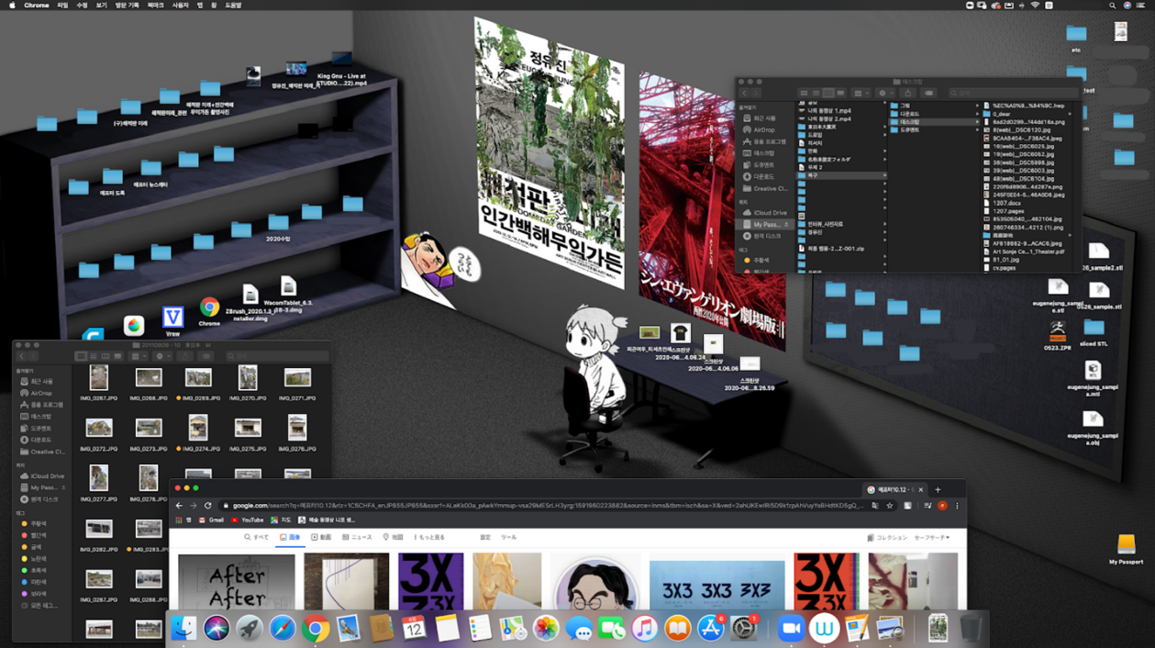The image size is (1155, 648).
Task: Open the セーフサーチ dropdown in Google results
Action: click(931, 538)
